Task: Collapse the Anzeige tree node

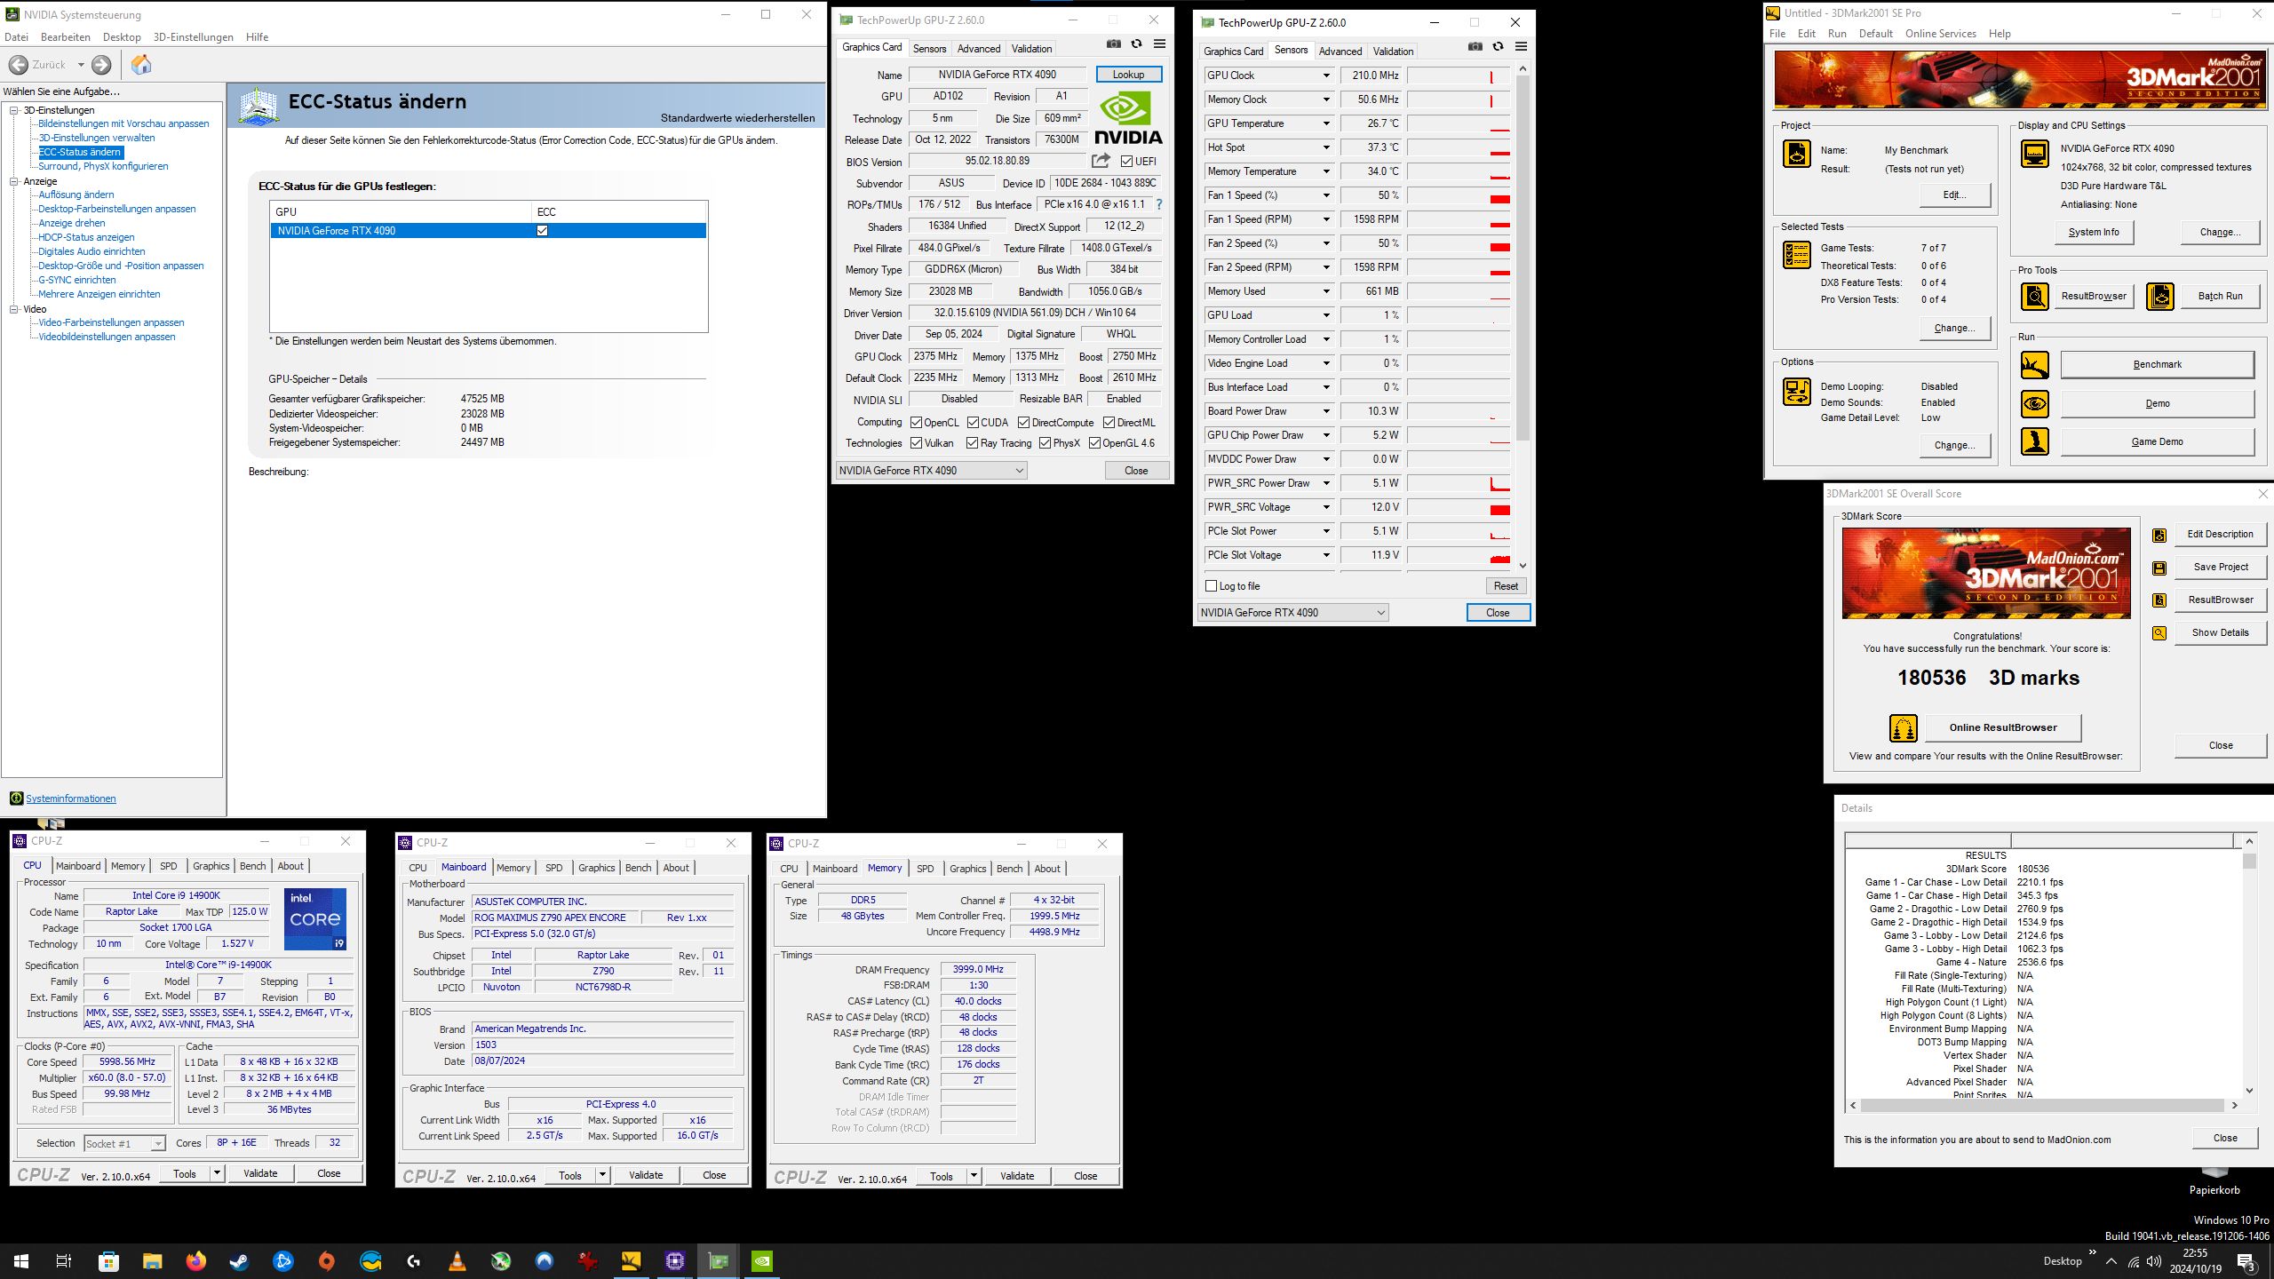Action: pos(14,181)
